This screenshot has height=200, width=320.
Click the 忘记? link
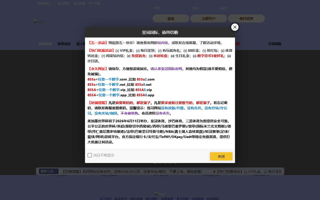(x=223, y=8)
